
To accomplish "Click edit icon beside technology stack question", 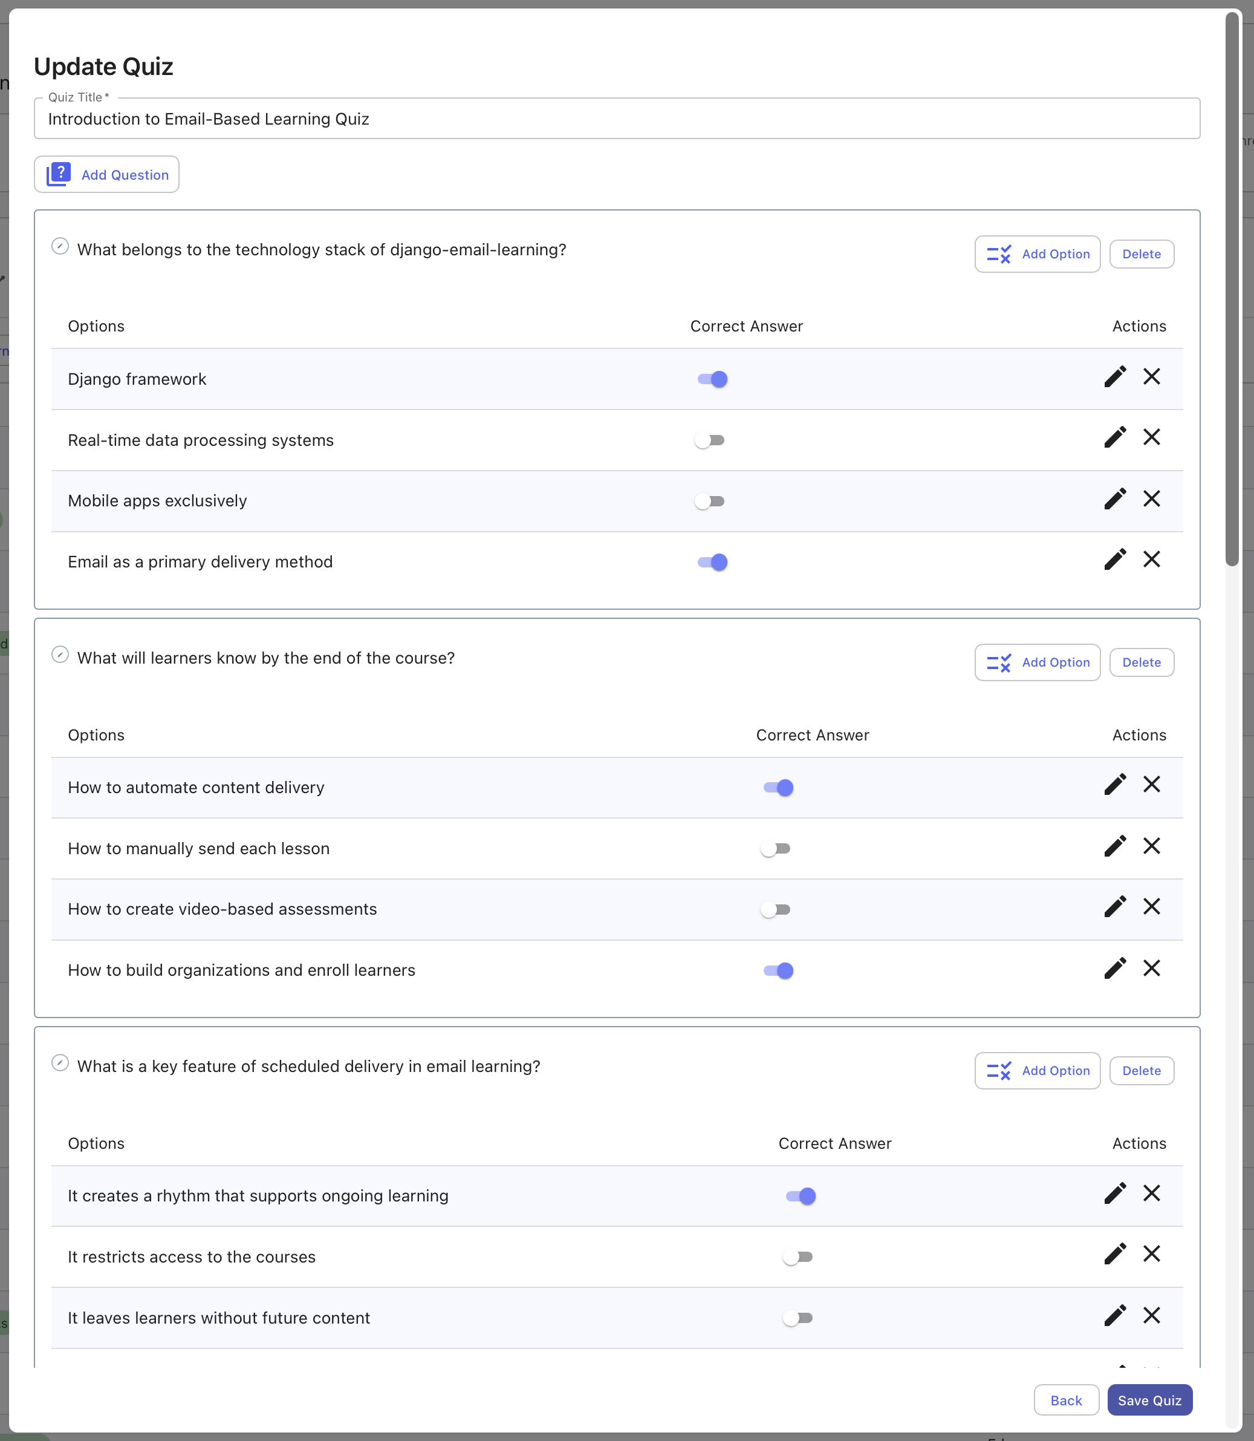I will [x=60, y=246].
